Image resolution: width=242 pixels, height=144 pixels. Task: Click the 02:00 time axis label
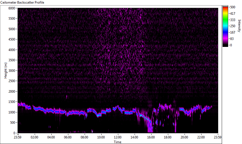(34, 137)
